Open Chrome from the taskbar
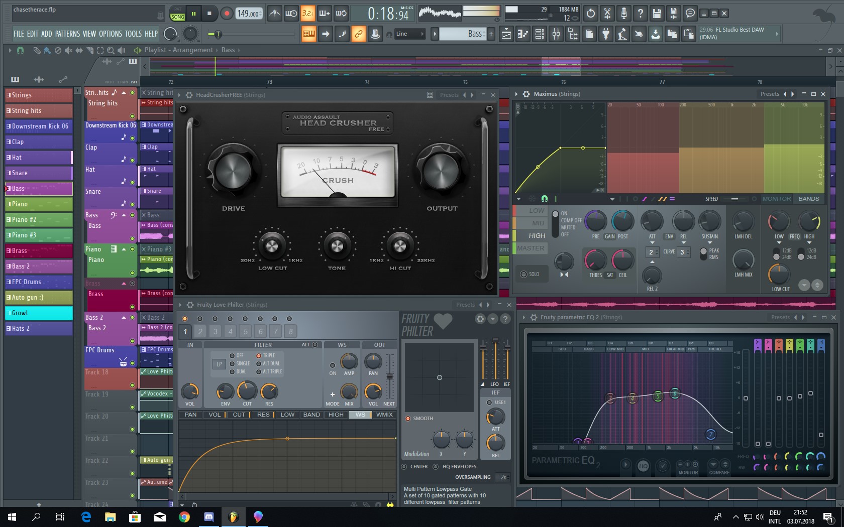The height and width of the screenshot is (527, 844). click(x=184, y=516)
